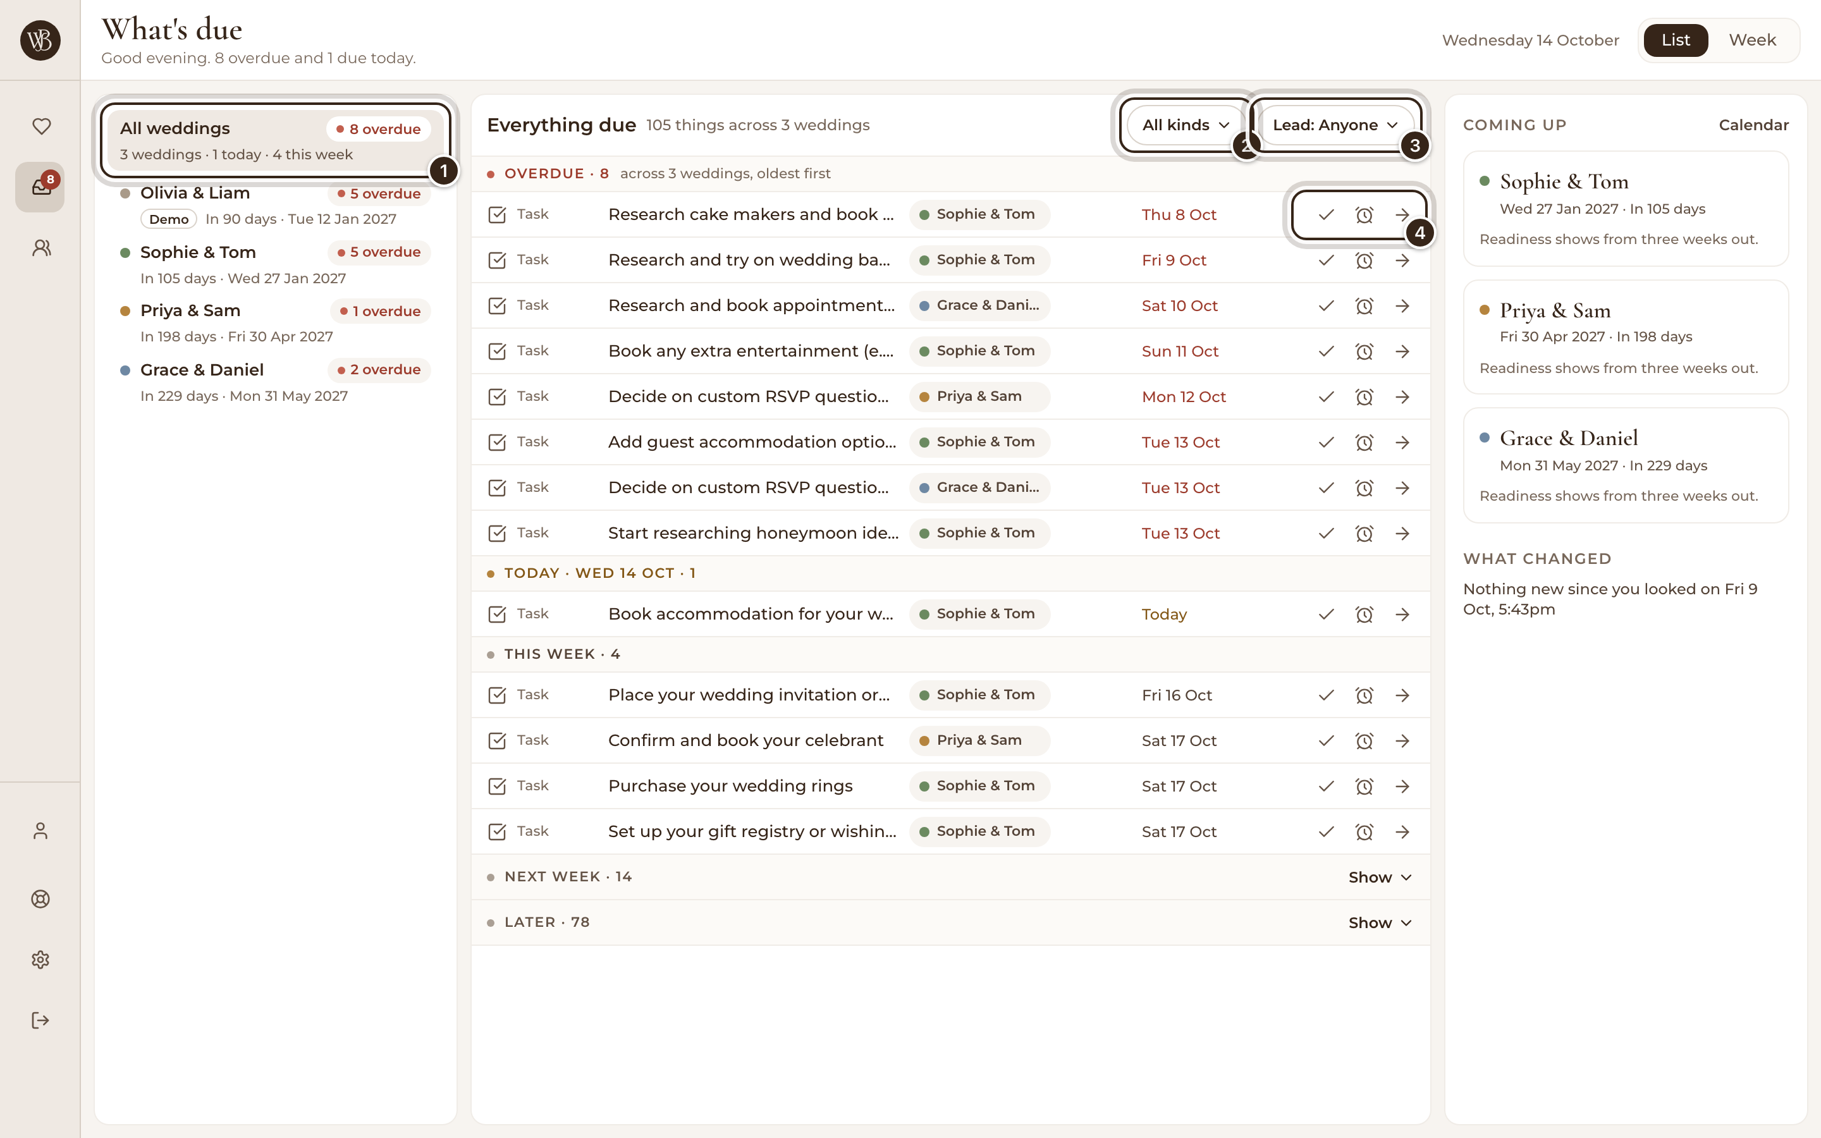The width and height of the screenshot is (1821, 1138).
Task: Click the '5 overdue' badge for Sophie & Tom
Action: [379, 252]
